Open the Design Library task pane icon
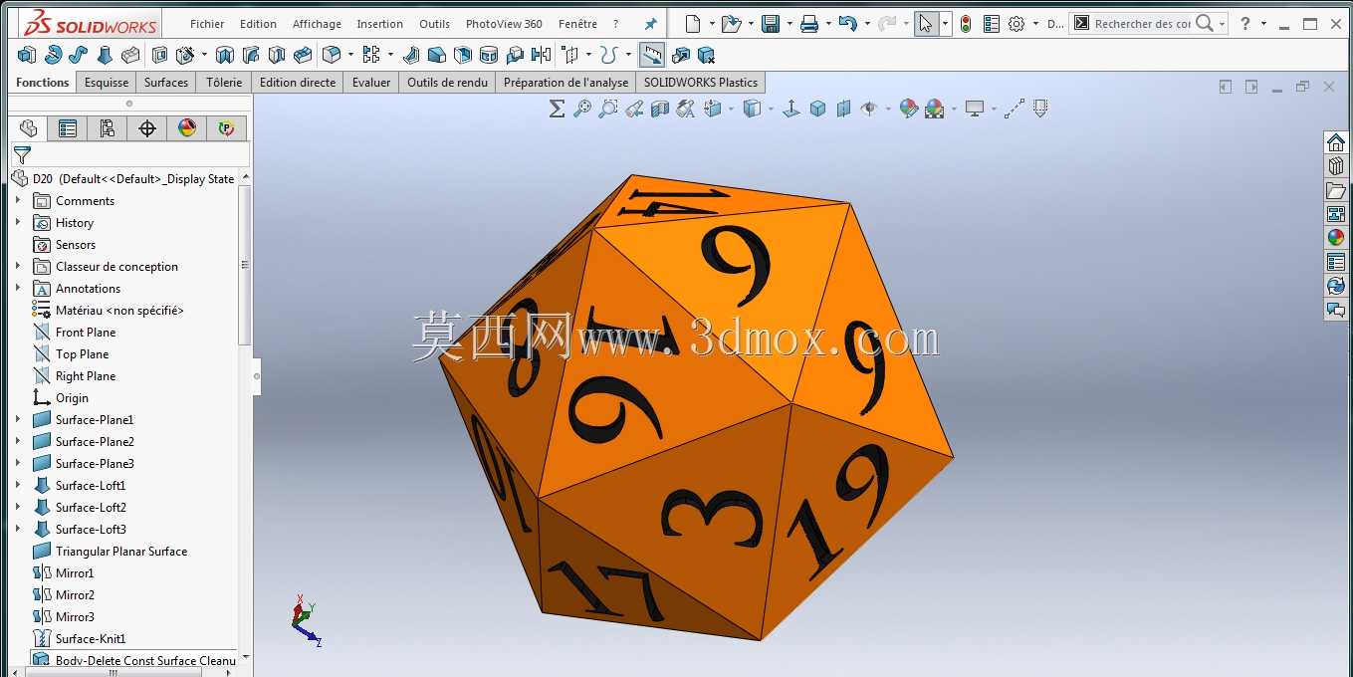The height and width of the screenshot is (677, 1353). point(1336,166)
